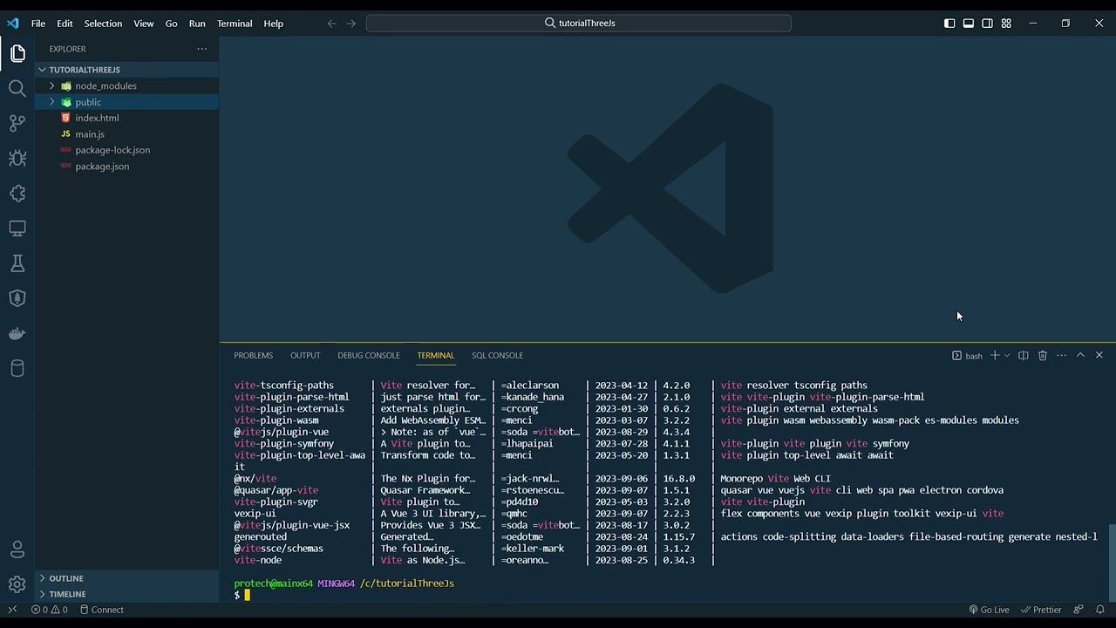The height and width of the screenshot is (628, 1116).
Task: Maximize the panel with the up chevron
Action: pos(1080,355)
